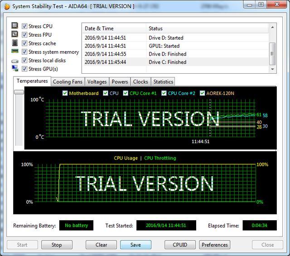
Task: Show the Statistics tab
Action: coord(163,82)
